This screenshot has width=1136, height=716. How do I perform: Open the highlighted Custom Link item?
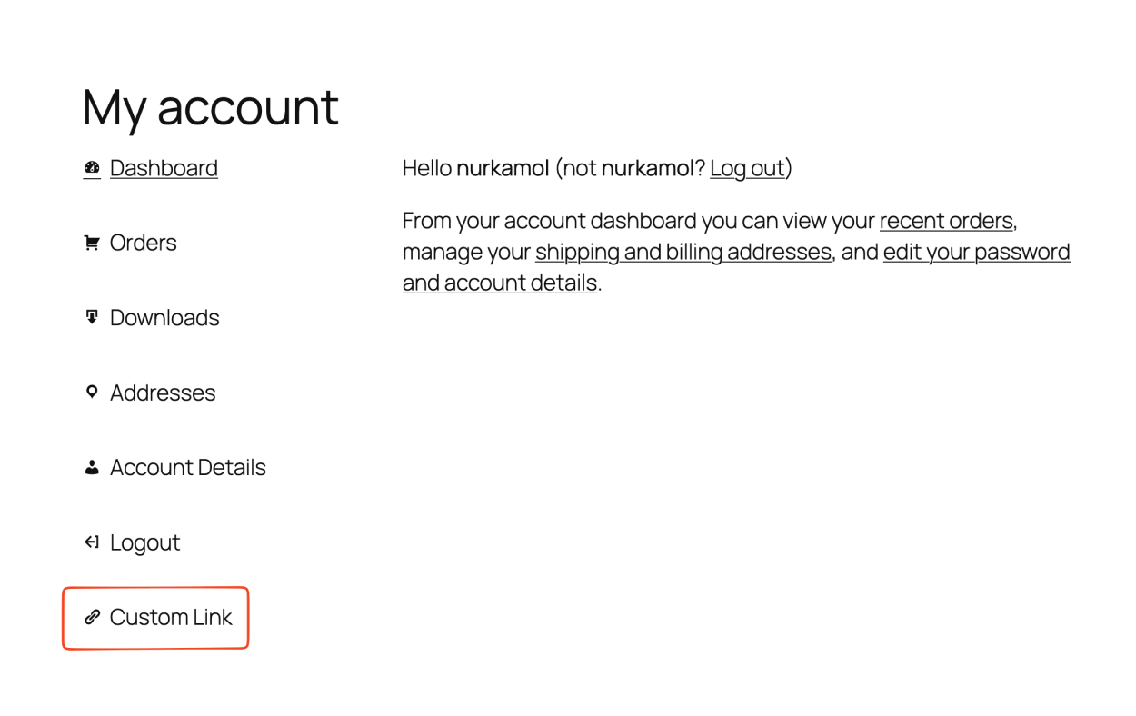[170, 617]
